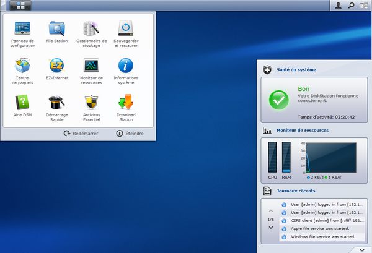Select 'CIFS client [admin]' log entry
The height and width of the screenshot is (253, 372).
pyautogui.click(x=322, y=221)
